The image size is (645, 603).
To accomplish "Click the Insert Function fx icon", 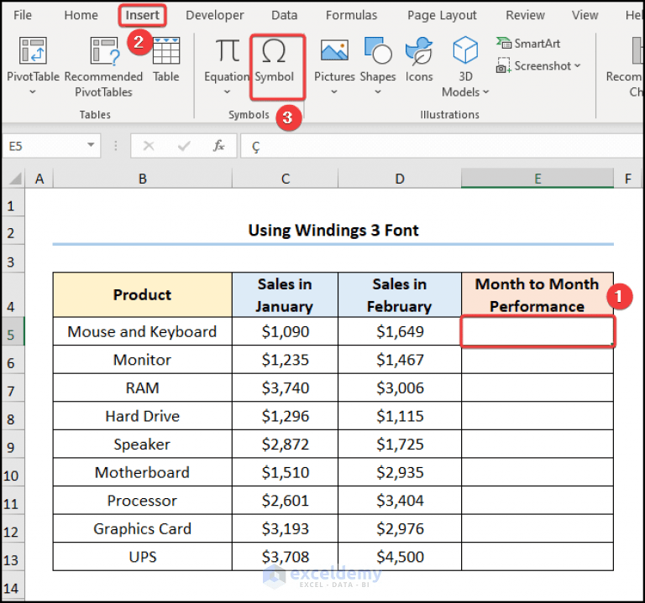I will [218, 146].
